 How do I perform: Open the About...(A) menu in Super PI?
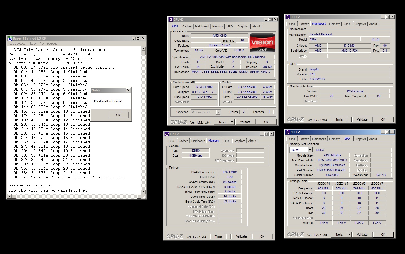36,44
